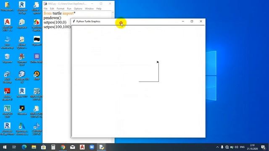The width and height of the screenshot is (269, 151).
Task: Open AutoCAD 2007 desktop shortcut
Action: point(7,112)
